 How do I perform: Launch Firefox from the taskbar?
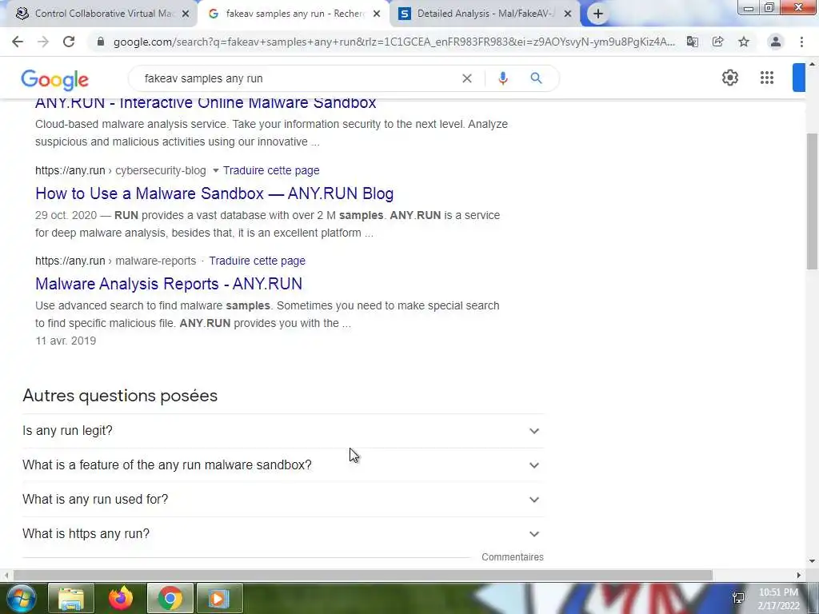tap(121, 598)
